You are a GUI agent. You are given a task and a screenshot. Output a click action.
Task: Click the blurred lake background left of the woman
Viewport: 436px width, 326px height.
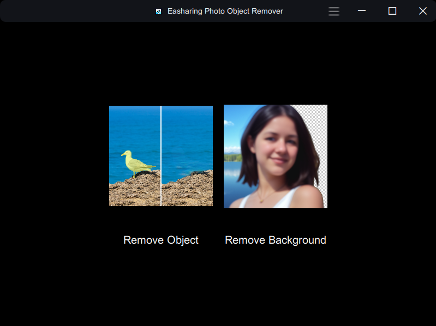(x=231, y=174)
